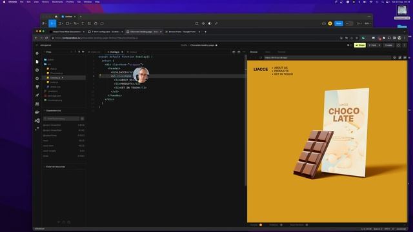Click the notifications bell in CodeSandbox header
The height and width of the screenshot is (232, 413).
(398, 45)
